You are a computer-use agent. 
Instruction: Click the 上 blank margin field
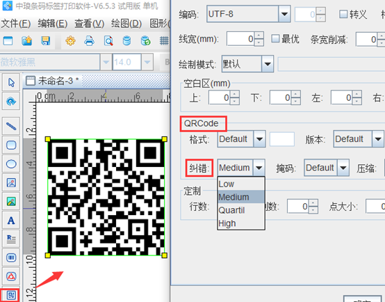(x=220, y=98)
